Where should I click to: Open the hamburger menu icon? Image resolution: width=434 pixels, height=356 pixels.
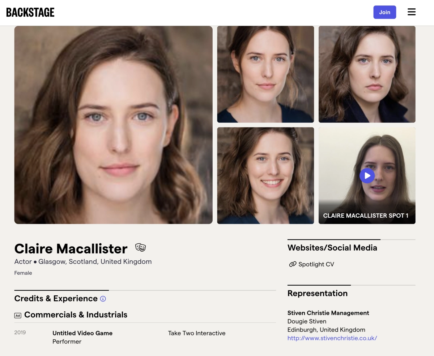[x=412, y=12]
